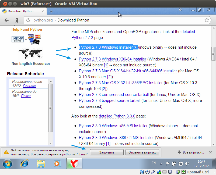Click the Release Schedule box scroll-up arrow
Viewport: 216px width, 175px height.
tap(51, 81)
